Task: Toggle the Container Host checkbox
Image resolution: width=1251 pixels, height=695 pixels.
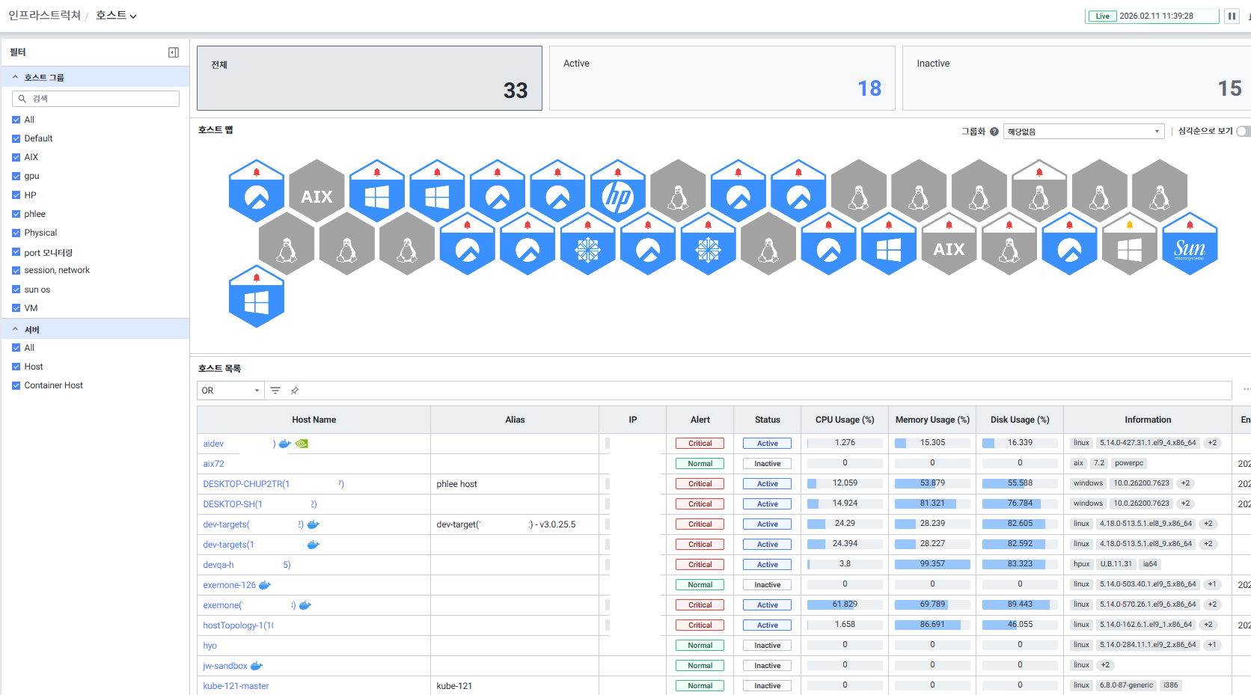Action: click(16, 386)
